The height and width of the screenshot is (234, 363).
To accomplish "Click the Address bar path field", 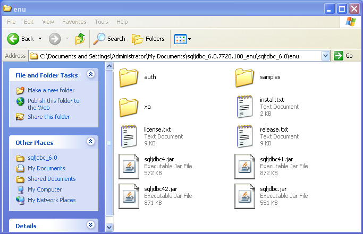I will [x=175, y=56].
